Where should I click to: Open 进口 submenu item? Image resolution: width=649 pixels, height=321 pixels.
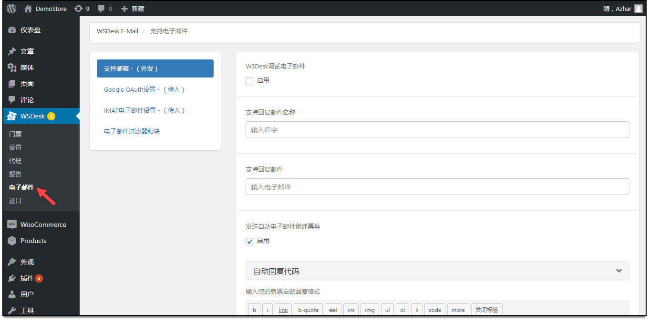[x=15, y=201]
